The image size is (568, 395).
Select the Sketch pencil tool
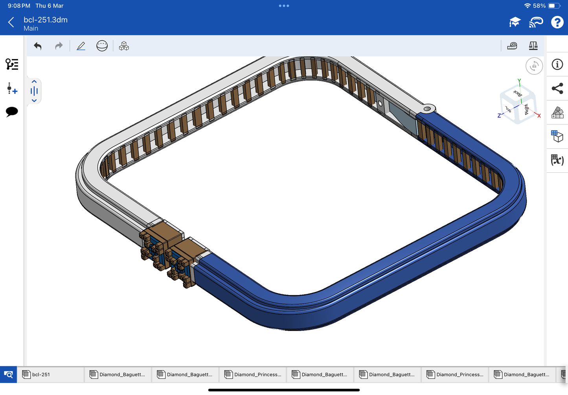click(x=81, y=46)
